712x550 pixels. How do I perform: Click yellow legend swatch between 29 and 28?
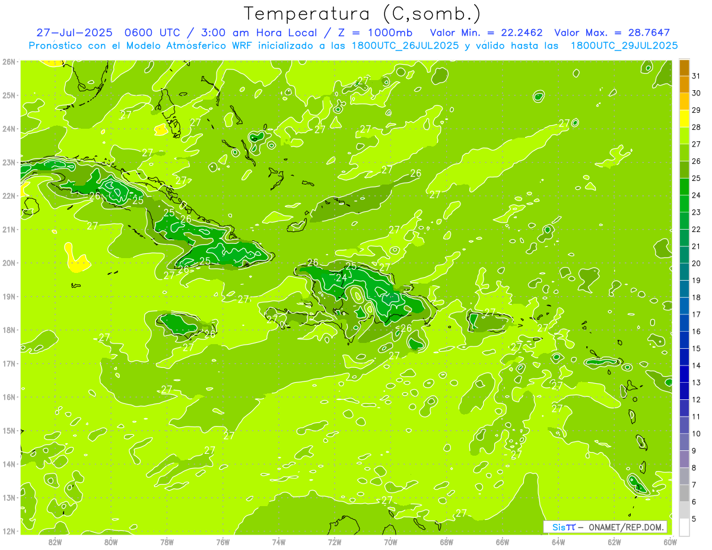coord(684,119)
